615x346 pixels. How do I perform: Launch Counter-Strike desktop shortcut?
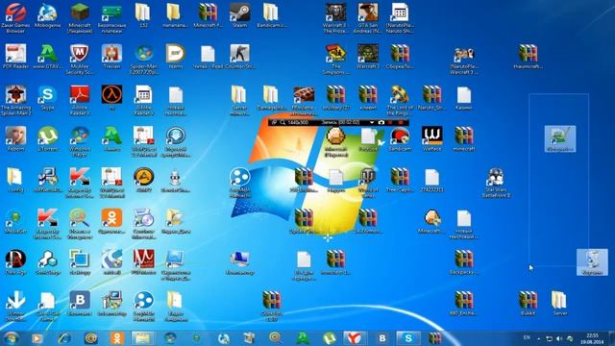(x=239, y=57)
